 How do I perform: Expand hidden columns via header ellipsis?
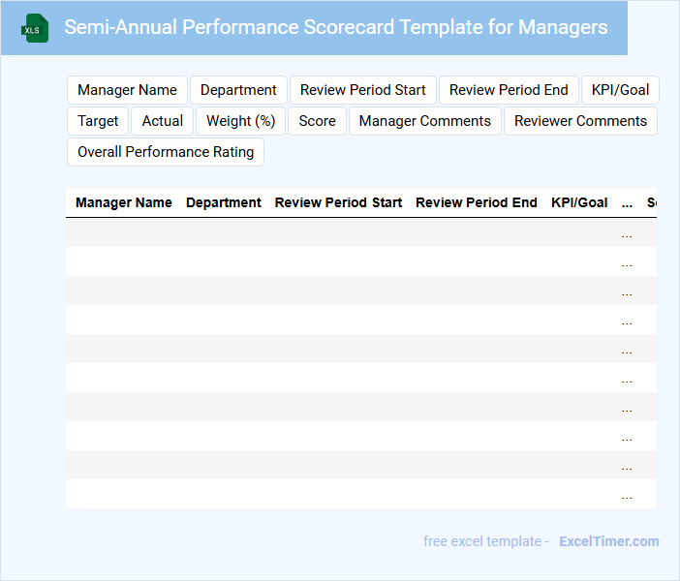point(627,203)
